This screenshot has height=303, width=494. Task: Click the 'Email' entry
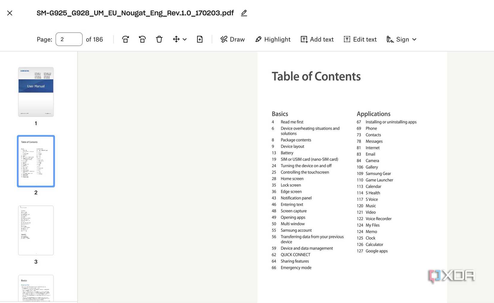(x=370, y=154)
